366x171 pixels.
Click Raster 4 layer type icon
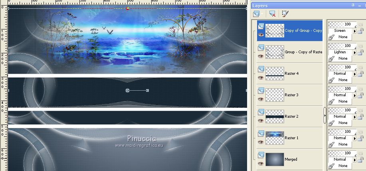(261, 69)
